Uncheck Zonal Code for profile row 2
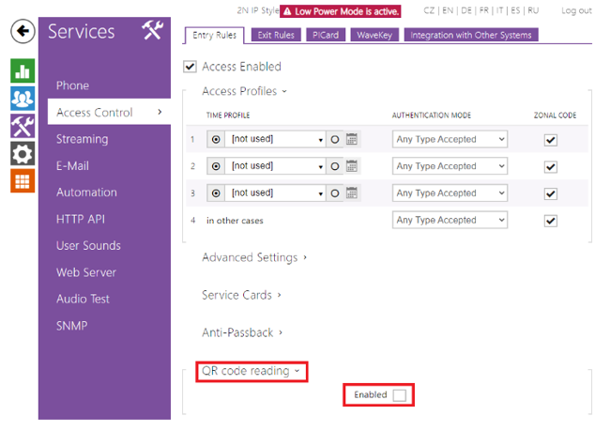The height and width of the screenshot is (431, 610). pos(551,167)
